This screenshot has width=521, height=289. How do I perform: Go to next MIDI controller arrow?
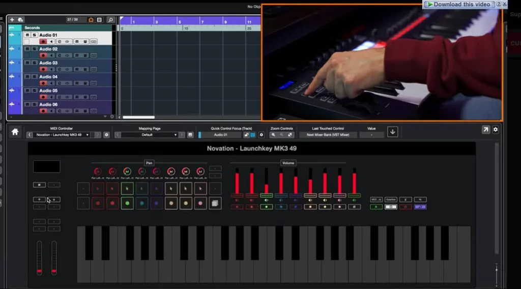click(97, 135)
